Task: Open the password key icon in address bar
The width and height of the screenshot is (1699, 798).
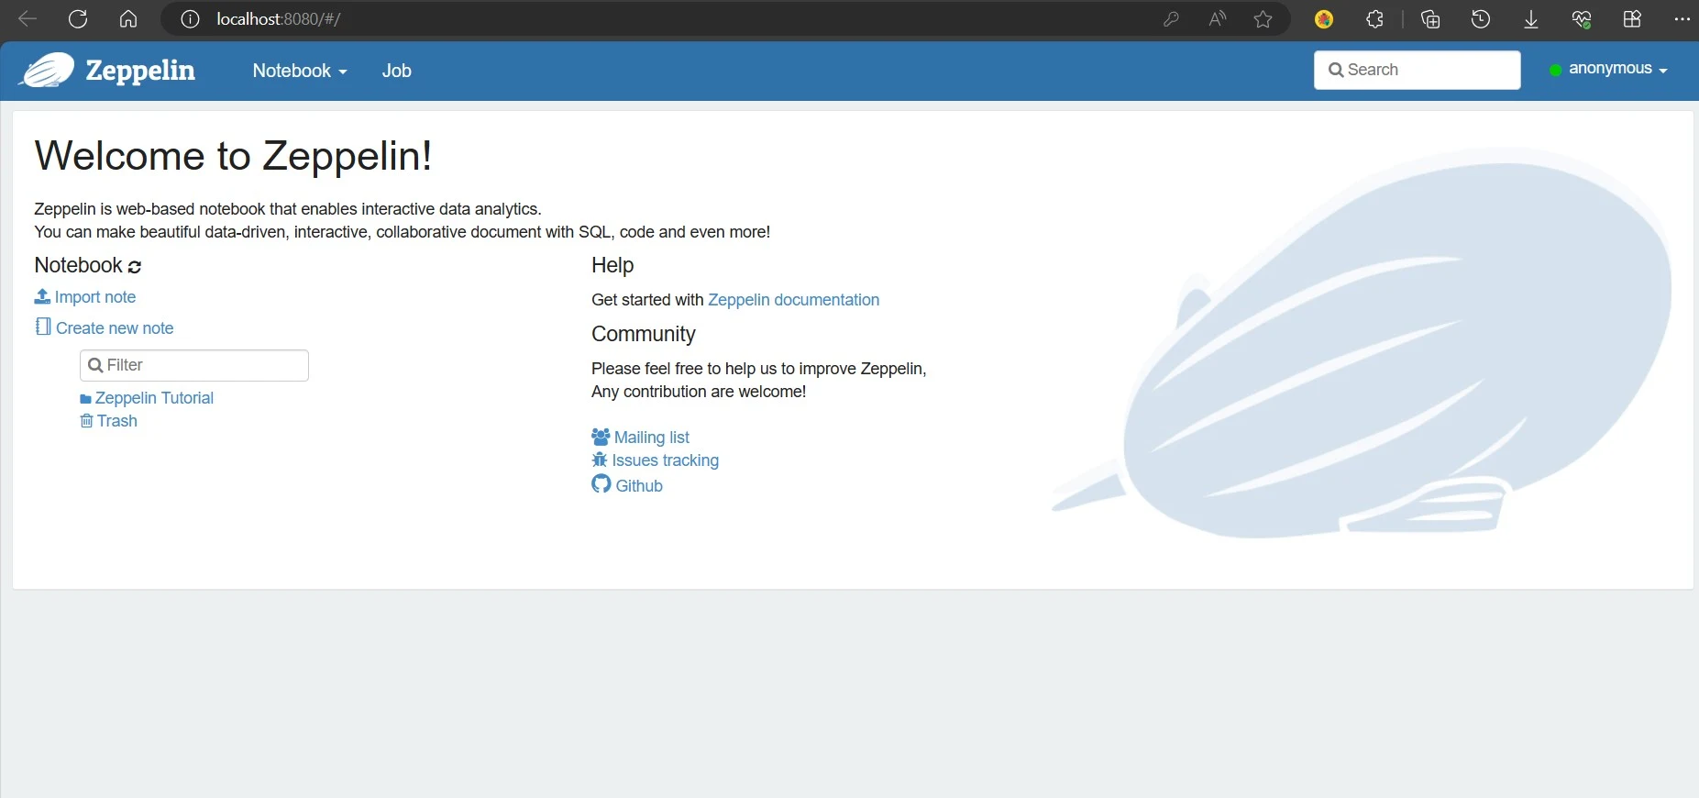Action: [x=1171, y=19]
